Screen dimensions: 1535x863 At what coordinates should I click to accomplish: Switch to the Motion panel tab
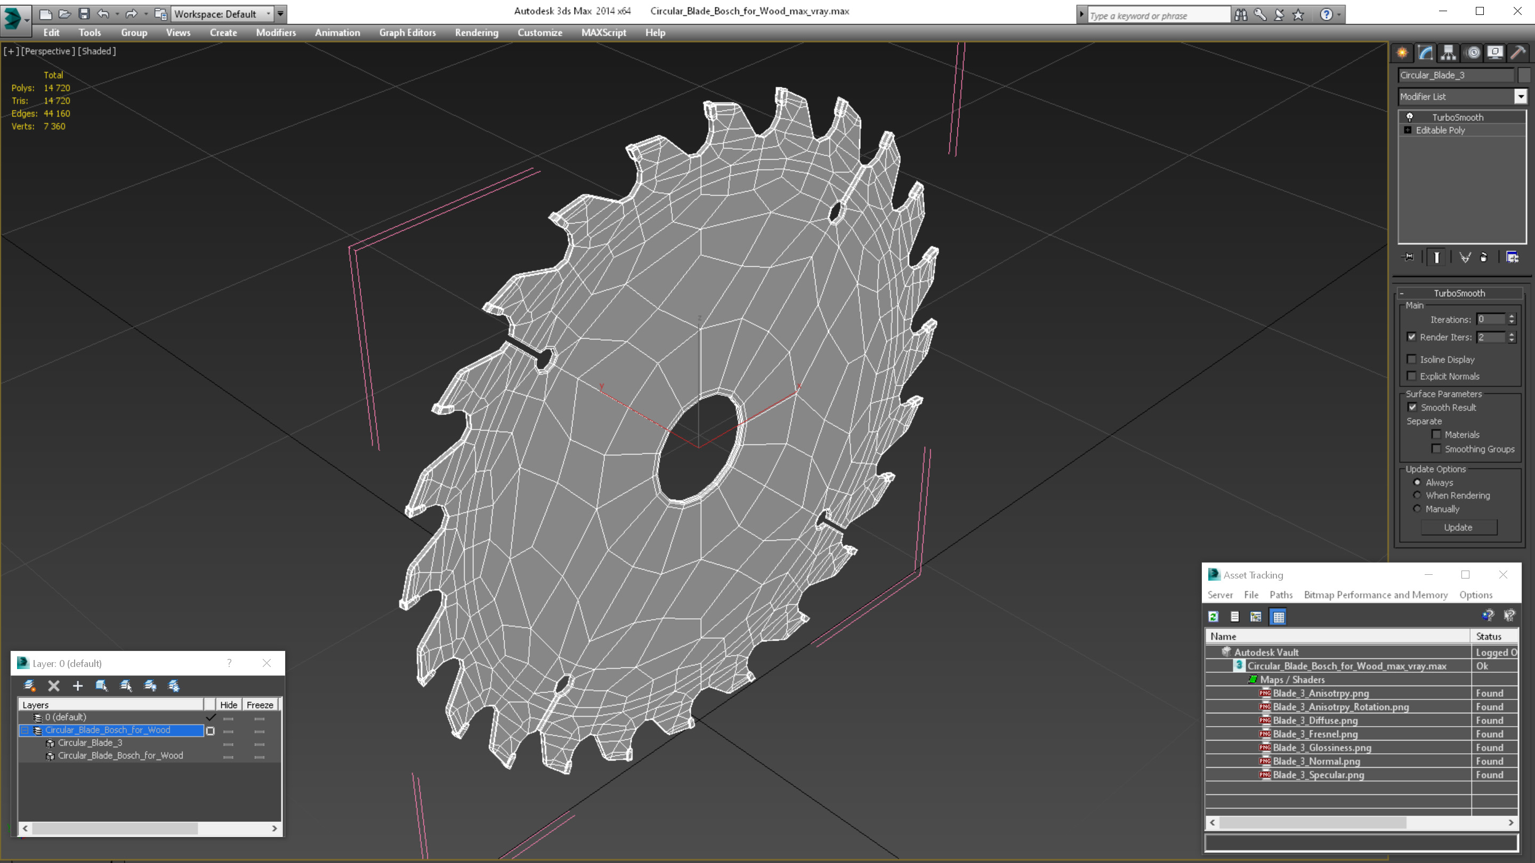click(x=1473, y=53)
